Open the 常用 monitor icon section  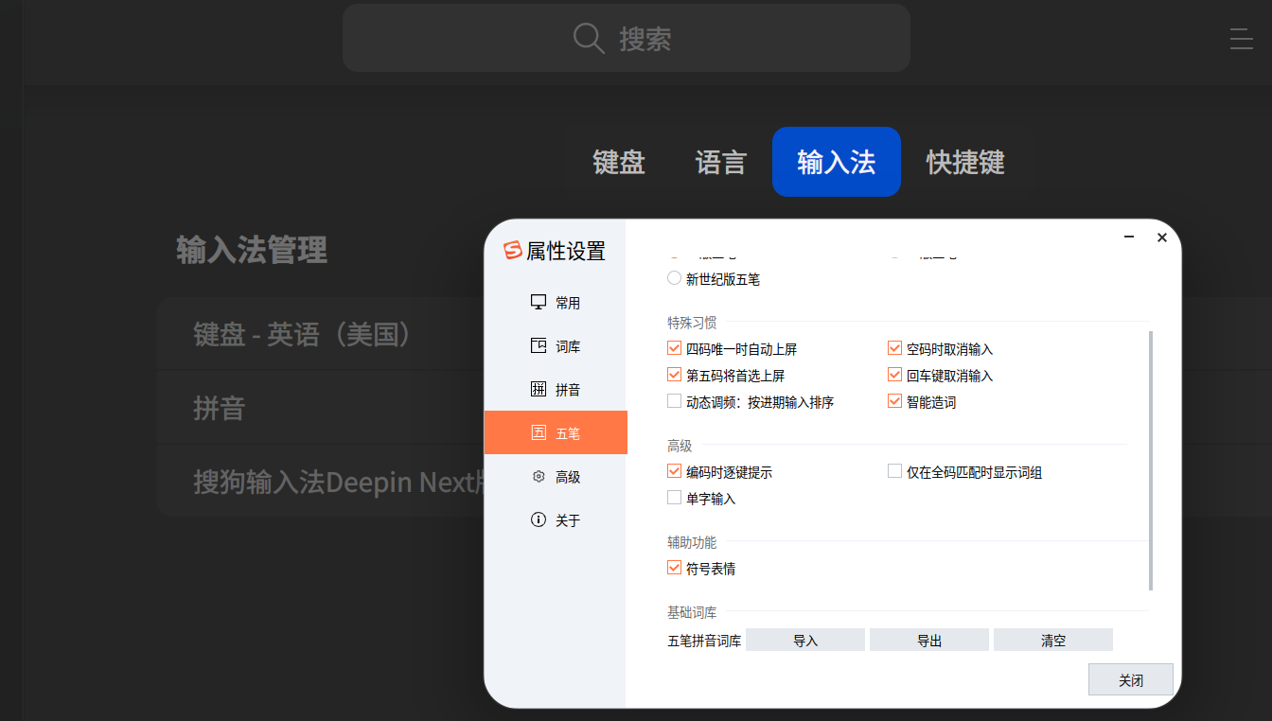coord(539,303)
